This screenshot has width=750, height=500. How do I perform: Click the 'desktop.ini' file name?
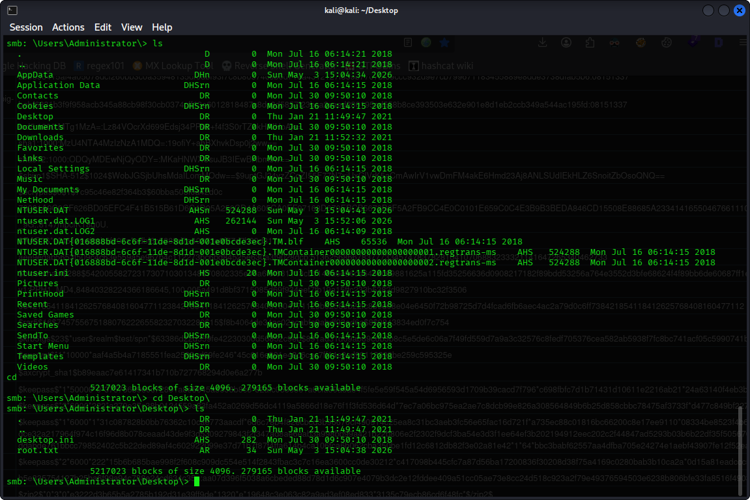[46, 440]
